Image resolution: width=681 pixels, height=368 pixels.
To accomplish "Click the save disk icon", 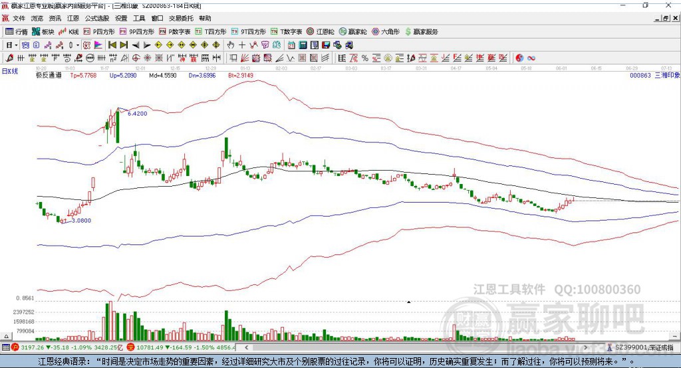I will 326,45.
